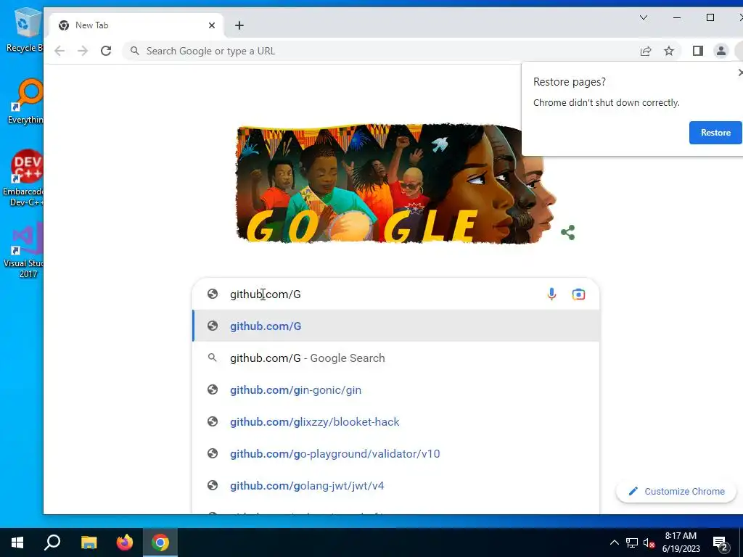
Task: Open the taskbar search magnifier
Action: 52,542
